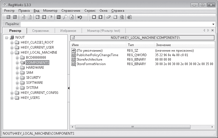Click the PublisherPolicyChangeTime value icon
The height and width of the screenshot is (138, 218).
pos(74,55)
